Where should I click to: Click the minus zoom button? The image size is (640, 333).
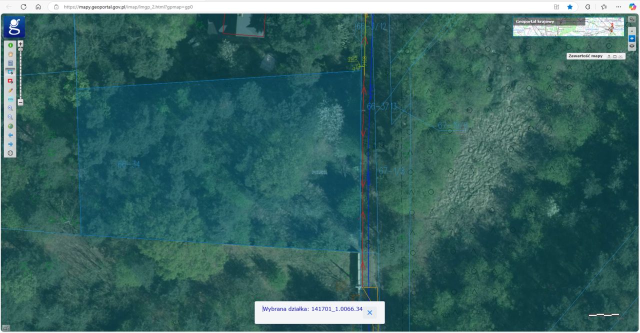pos(20,102)
